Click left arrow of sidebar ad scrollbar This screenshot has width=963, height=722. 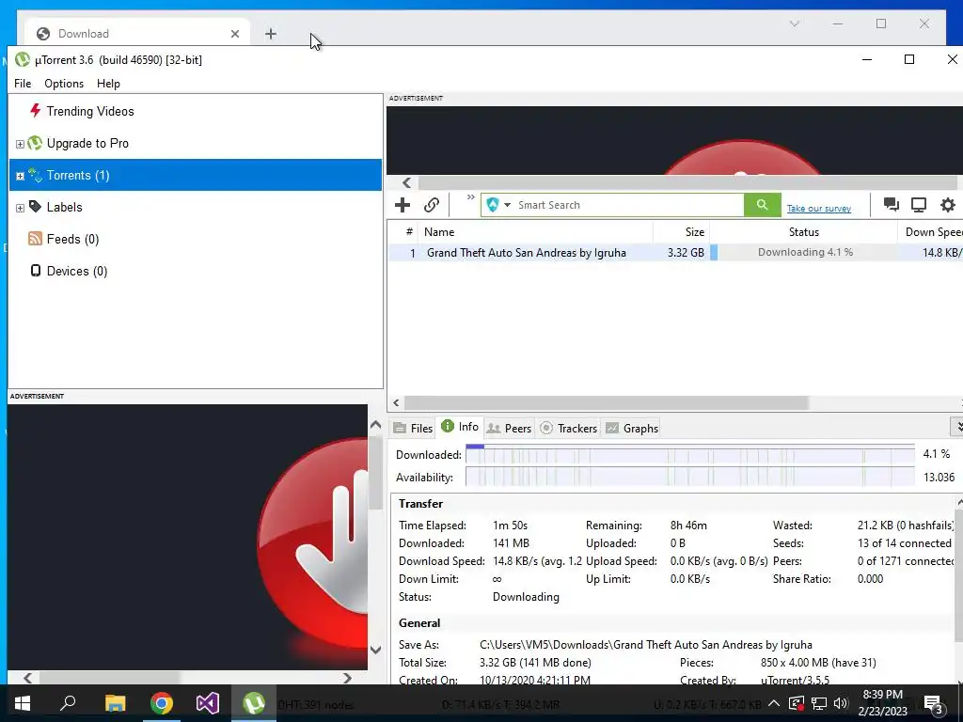[27, 678]
